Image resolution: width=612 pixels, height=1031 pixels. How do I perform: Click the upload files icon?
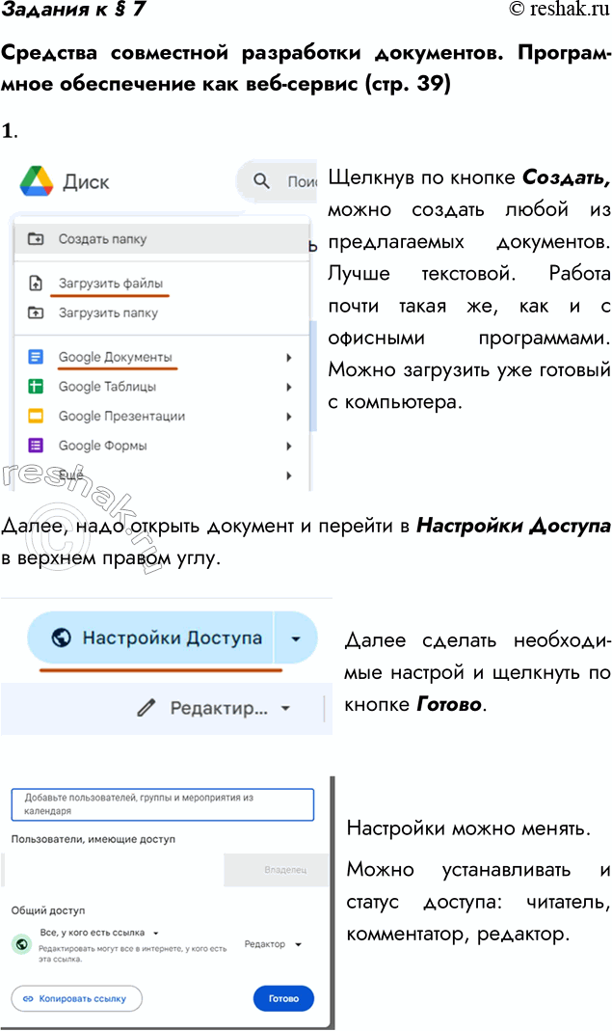(x=36, y=284)
